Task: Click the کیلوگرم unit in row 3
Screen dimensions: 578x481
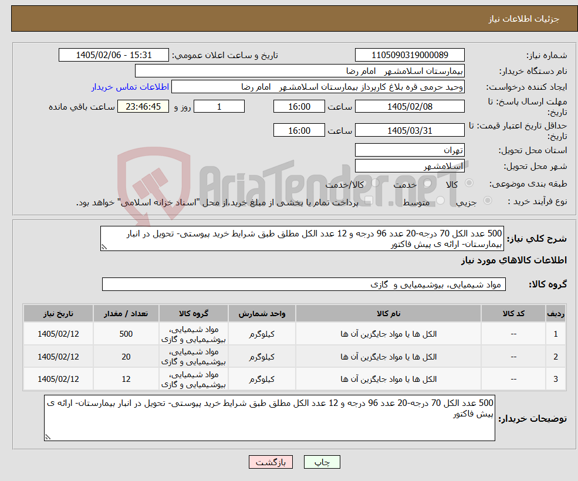Action: coord(262,379)
